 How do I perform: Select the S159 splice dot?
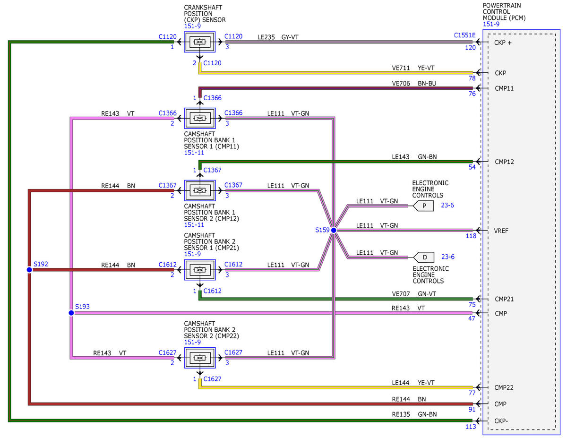point(334,231)
